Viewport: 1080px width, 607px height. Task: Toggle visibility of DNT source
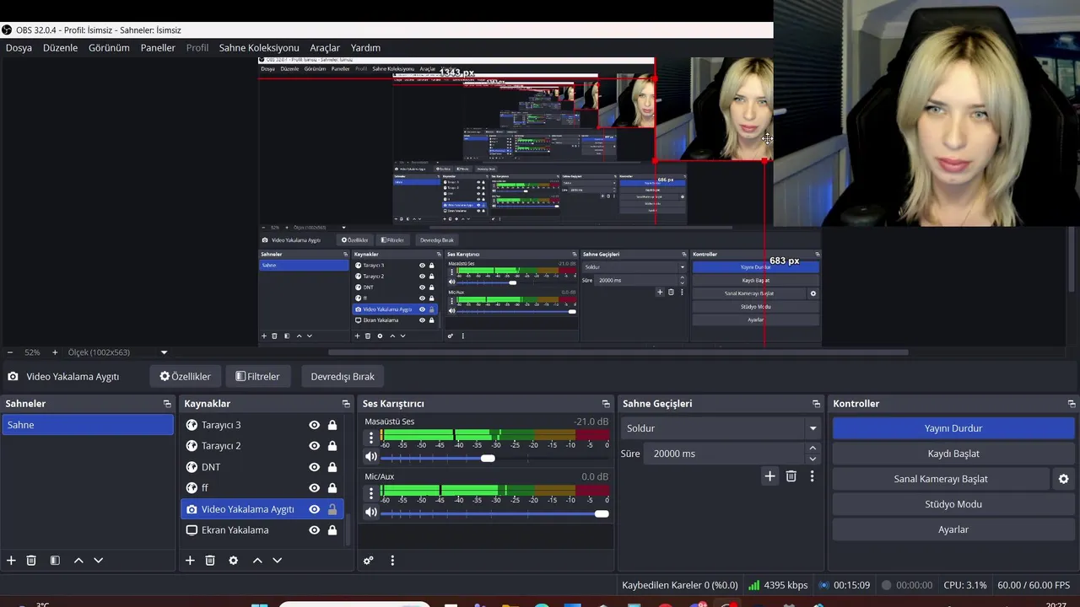[314, 467]
